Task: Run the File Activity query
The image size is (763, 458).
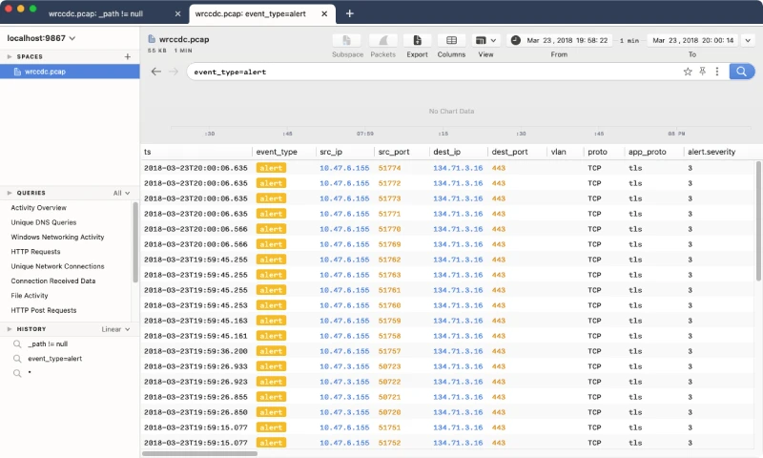Action: coord(30,295)
